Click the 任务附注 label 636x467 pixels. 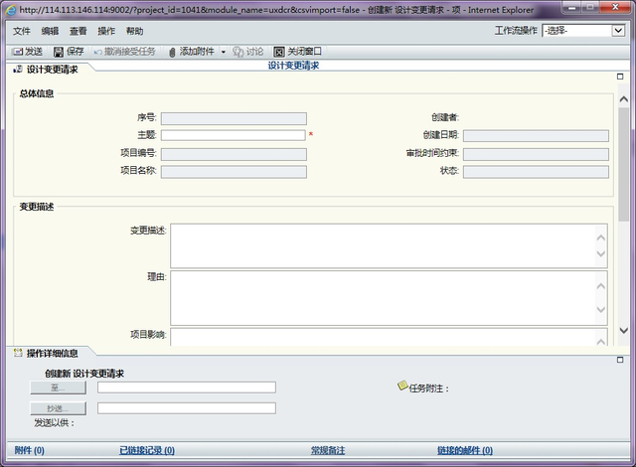tap(428, 389)
